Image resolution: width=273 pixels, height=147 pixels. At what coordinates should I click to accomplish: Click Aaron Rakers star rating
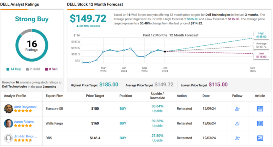(x=23, y=126)
